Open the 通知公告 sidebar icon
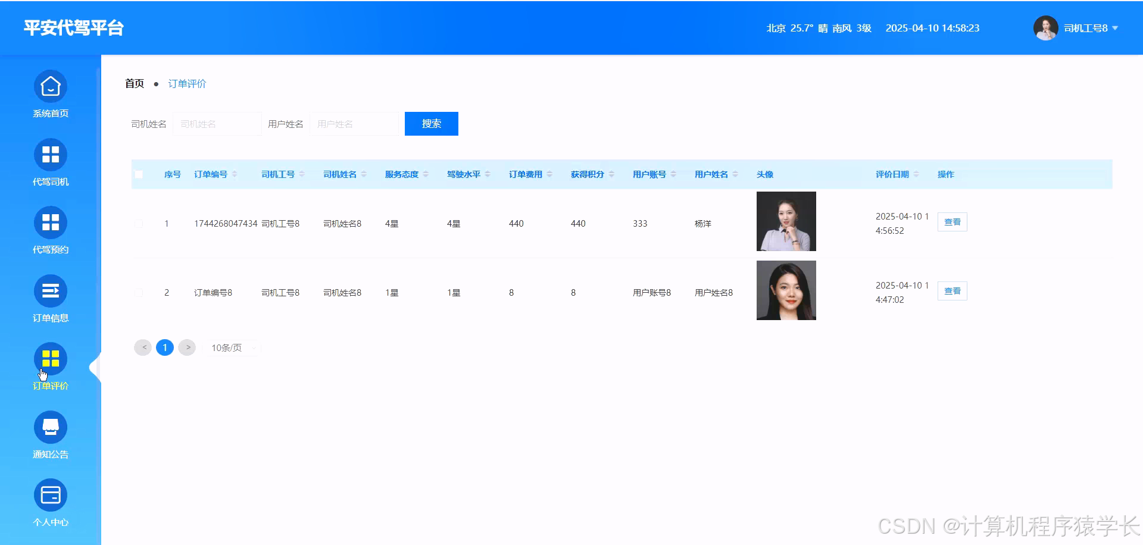Viewport: 1143px width, 545px height. pyautogui.click(x=51, y=427)
